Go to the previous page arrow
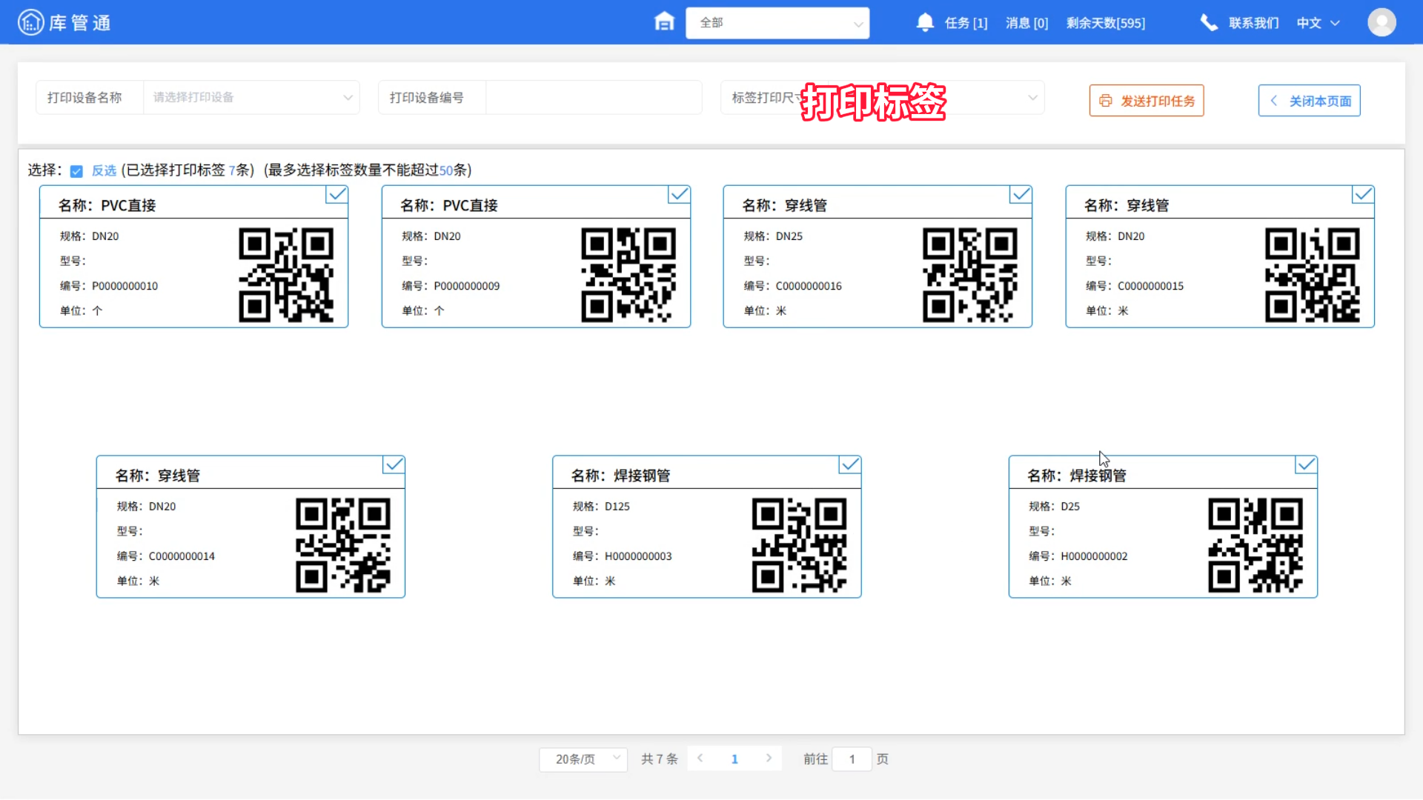This screenshot has width=1423, height=800. pos(700,759)
